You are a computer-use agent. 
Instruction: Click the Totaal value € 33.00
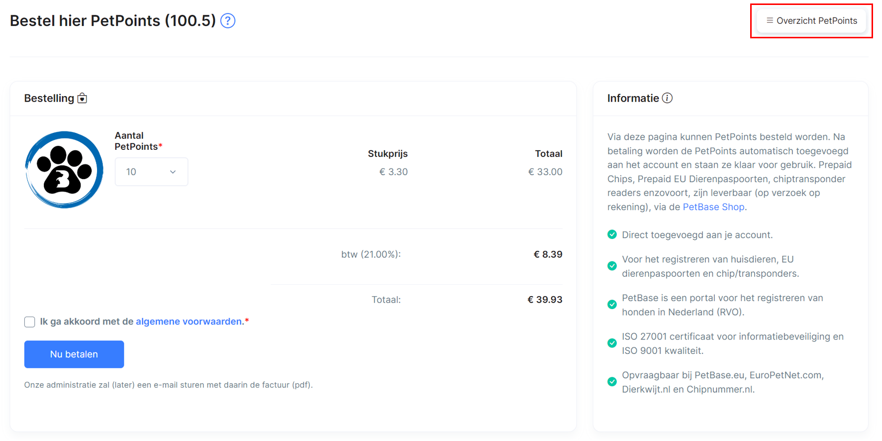click(x=545, y=172)
